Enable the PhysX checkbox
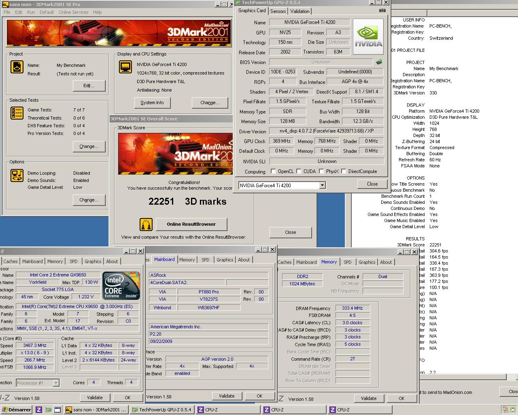 click(321, 171)
